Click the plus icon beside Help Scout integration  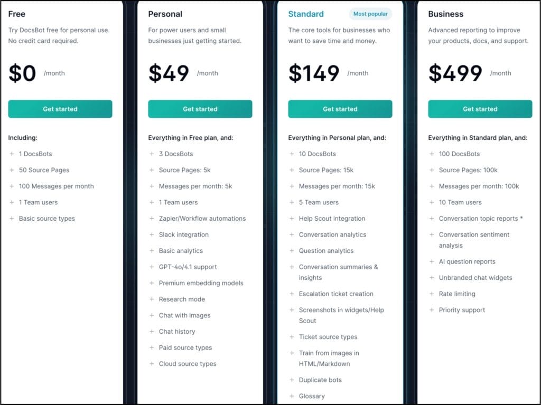click(x=292, y=219)
